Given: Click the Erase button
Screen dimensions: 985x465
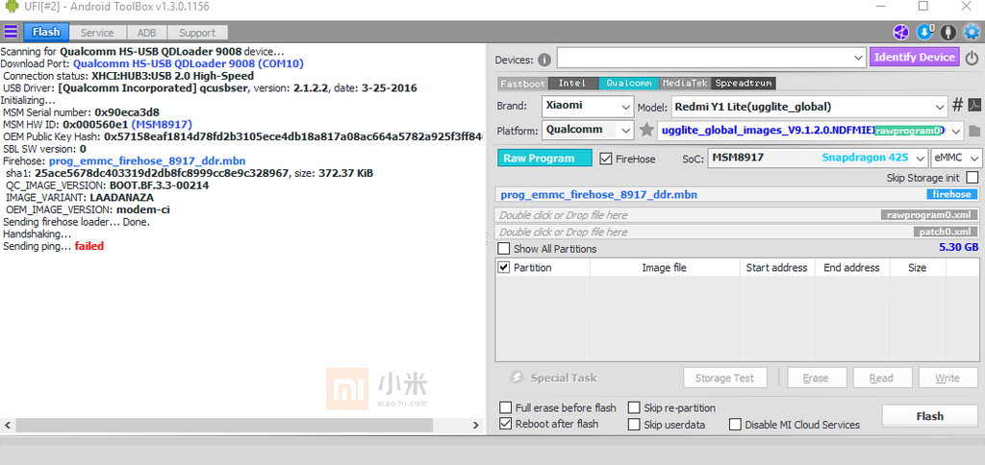Looking at the screenshot, I should [816, 378].
